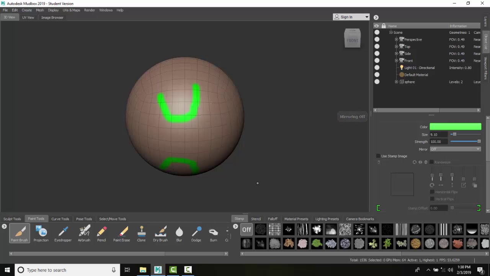Click the green Color swatch
Viewport: 490px width, 276px height.
coord(455,127)
